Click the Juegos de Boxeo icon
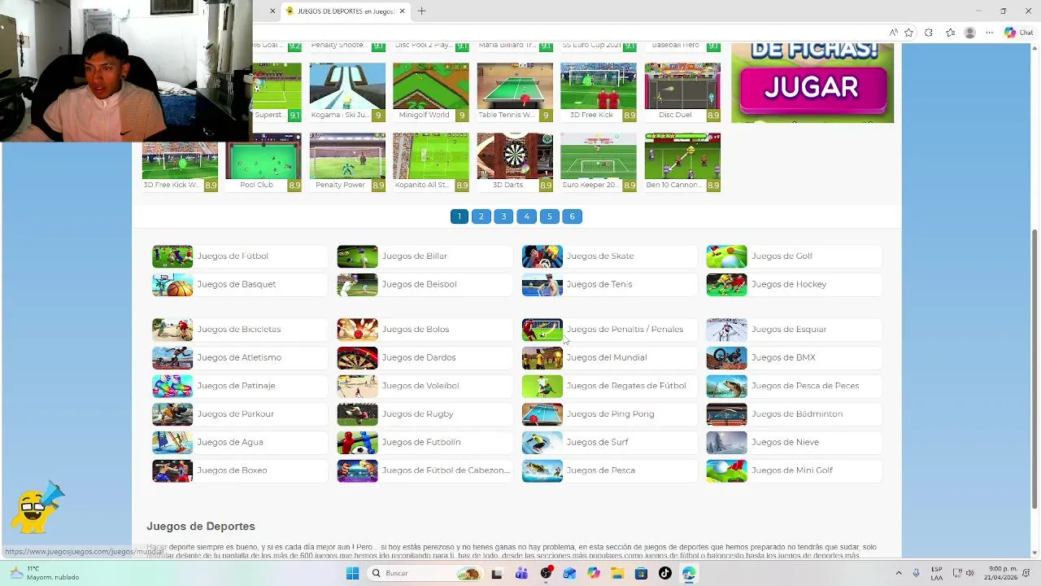The image size is (1041, 586). click(x=172, y=470)
